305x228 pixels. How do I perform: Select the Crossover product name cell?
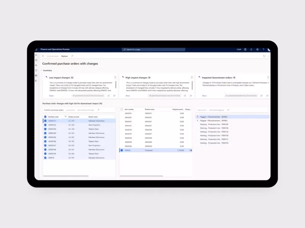click(149, 150)
